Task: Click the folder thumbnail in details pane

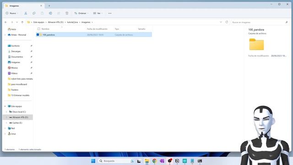Action: click(x=256, y=44)
